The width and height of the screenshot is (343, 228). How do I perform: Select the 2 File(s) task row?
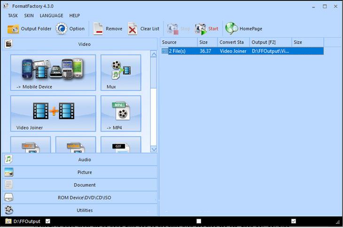[x=242, y=51]
